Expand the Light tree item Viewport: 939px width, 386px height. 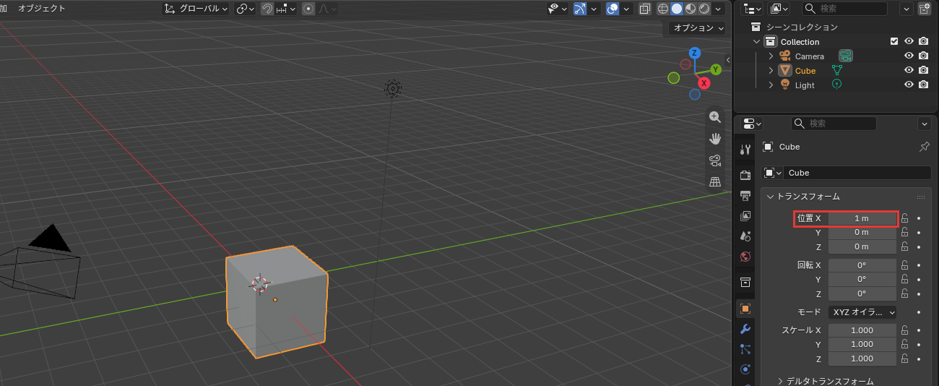(771, 85)
